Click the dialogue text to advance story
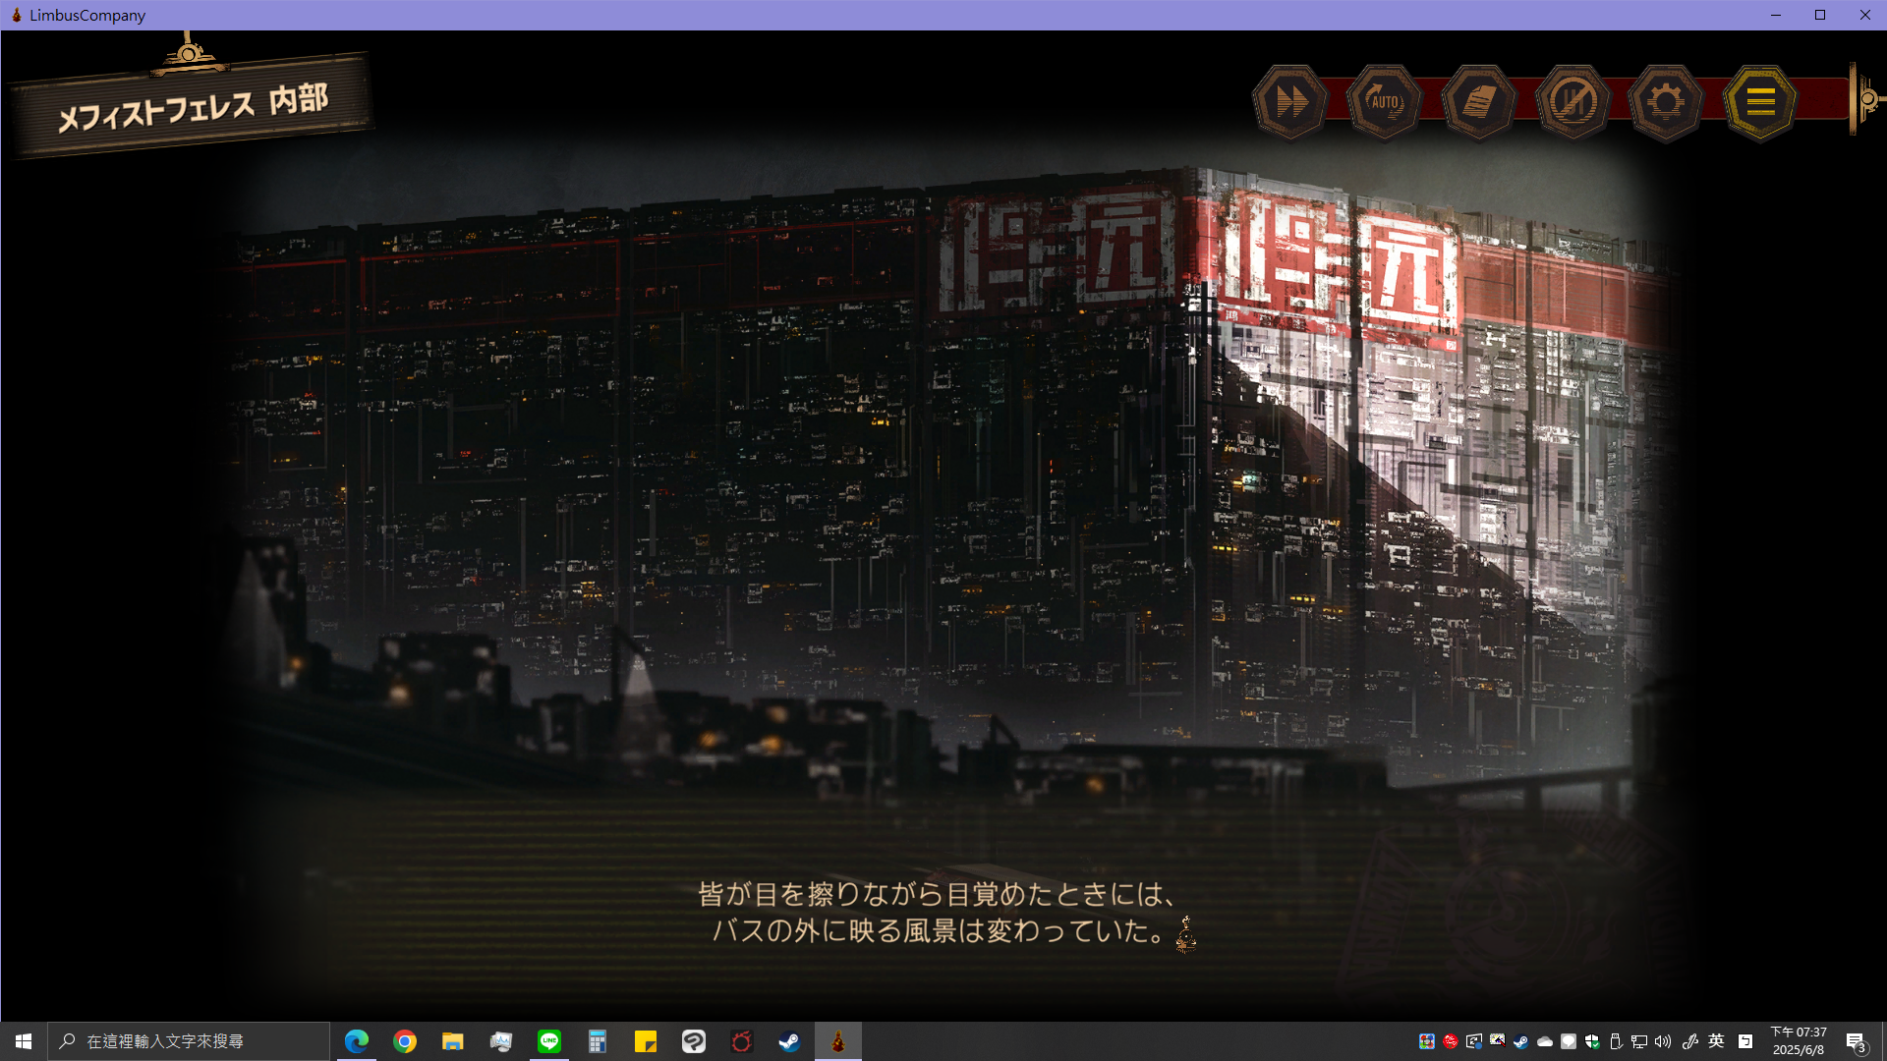The image size is (1887, 1061). pyautogui.click(x=939, y=912)
